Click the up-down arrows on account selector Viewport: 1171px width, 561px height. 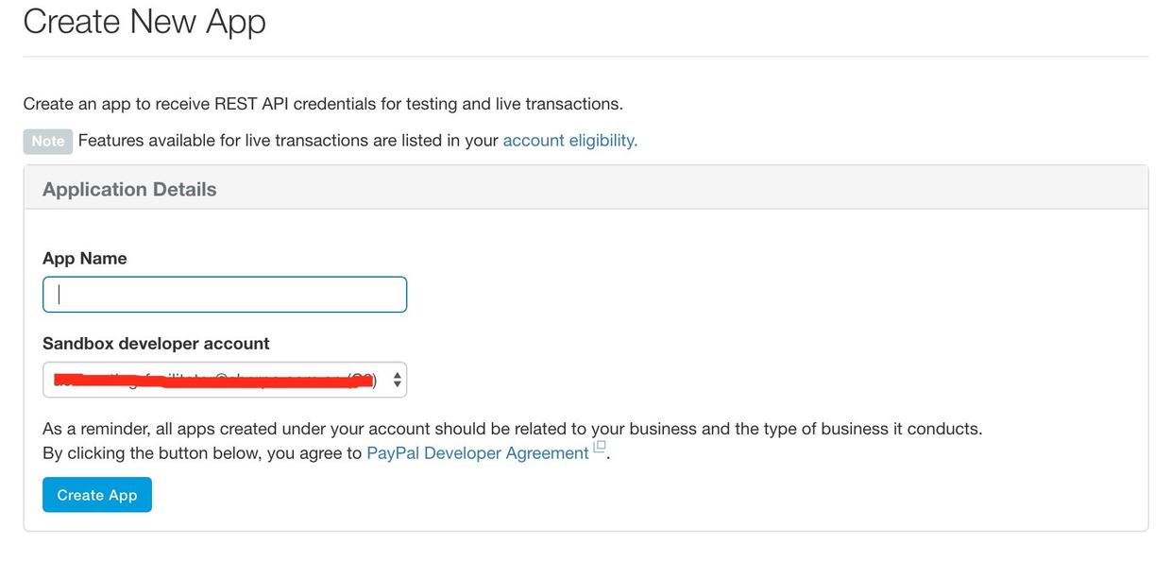click(x=397, y=380)
